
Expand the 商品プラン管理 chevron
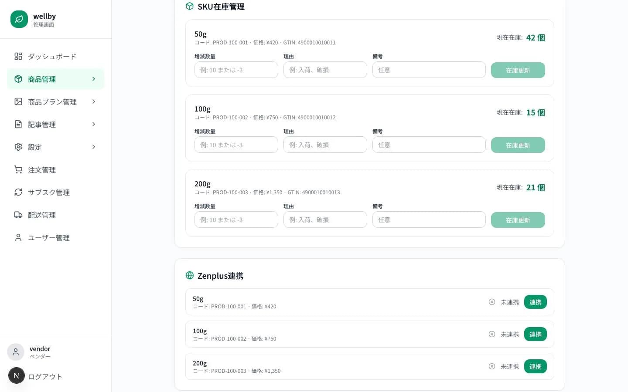point(94,101)
